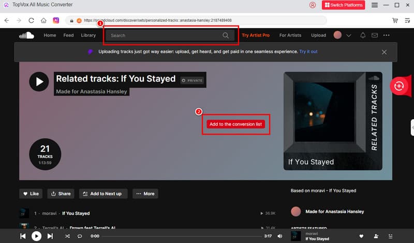Toggle shuffle in the player
Image resolution: width=414 pixels, height=243 pixels.
[67, 236]
